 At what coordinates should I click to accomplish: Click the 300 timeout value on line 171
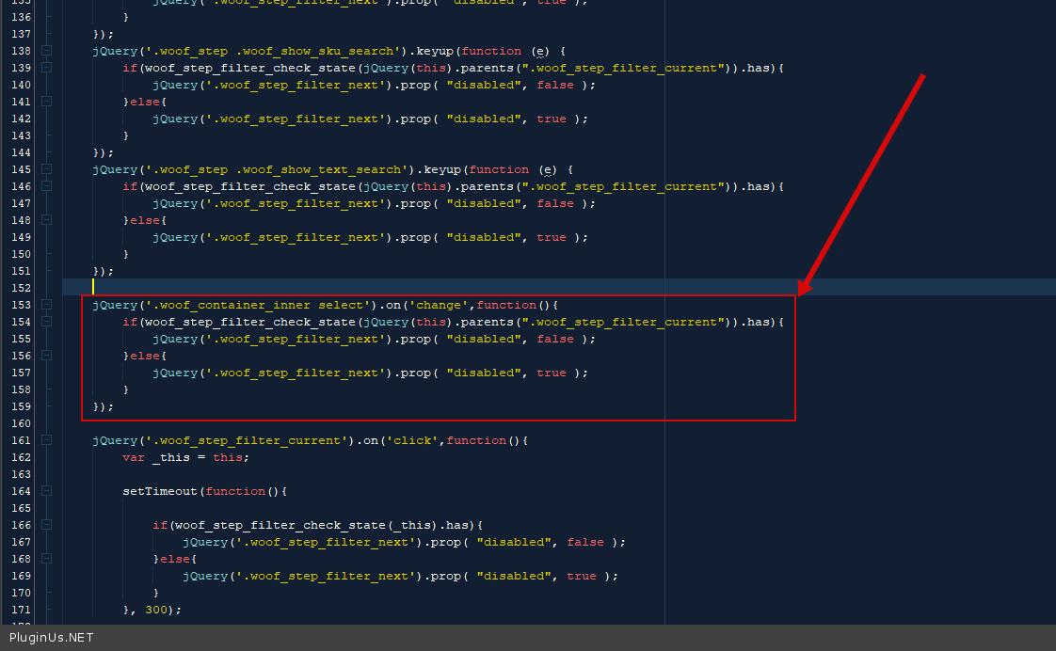click(156, 610)
